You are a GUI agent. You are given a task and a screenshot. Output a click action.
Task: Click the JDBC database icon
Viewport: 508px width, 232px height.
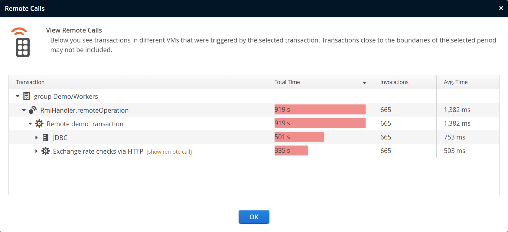click(46, 138)
